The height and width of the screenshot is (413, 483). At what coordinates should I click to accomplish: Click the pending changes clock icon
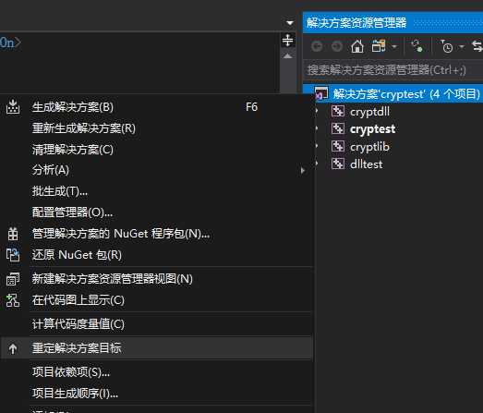[446, 46]
